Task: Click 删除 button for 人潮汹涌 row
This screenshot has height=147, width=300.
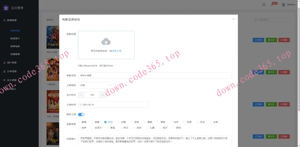Action: [x=284, y=72]
